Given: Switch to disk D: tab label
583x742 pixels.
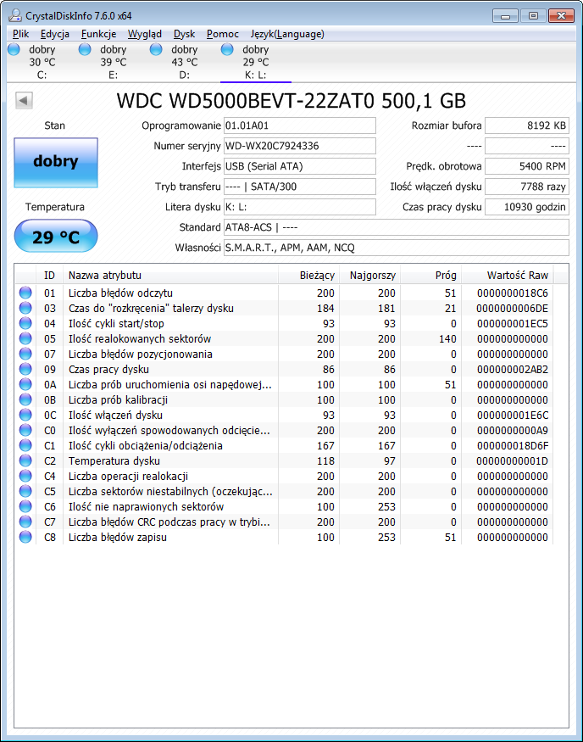Looking at the screenshot, I should [185, 75].
